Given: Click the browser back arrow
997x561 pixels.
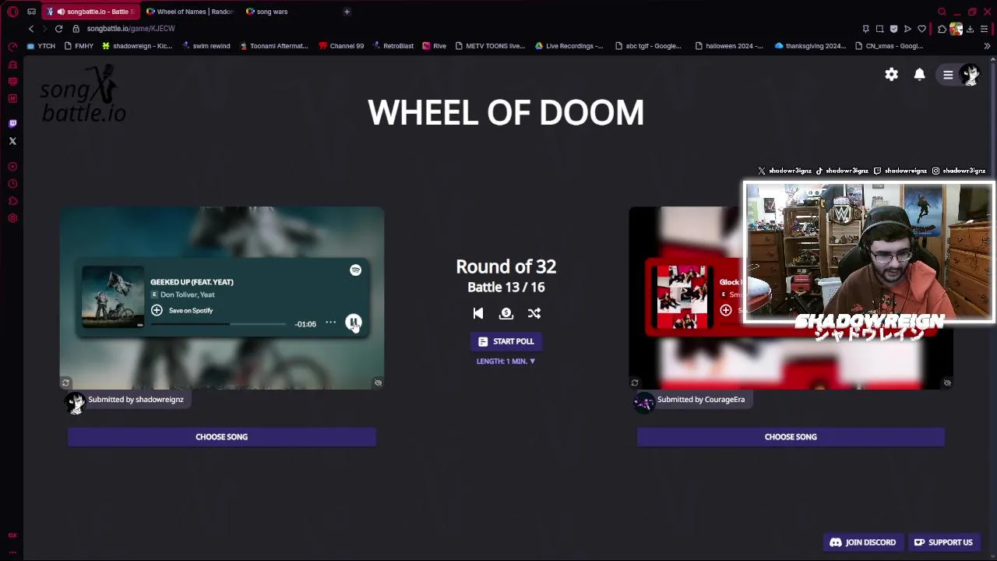Looking at the screenshot, I should (31, 29).
